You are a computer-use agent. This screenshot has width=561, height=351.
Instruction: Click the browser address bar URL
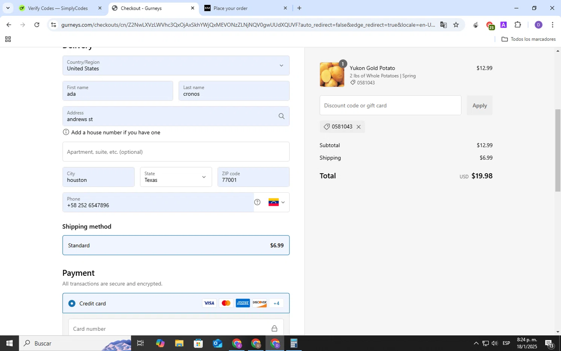click(248, 25)
